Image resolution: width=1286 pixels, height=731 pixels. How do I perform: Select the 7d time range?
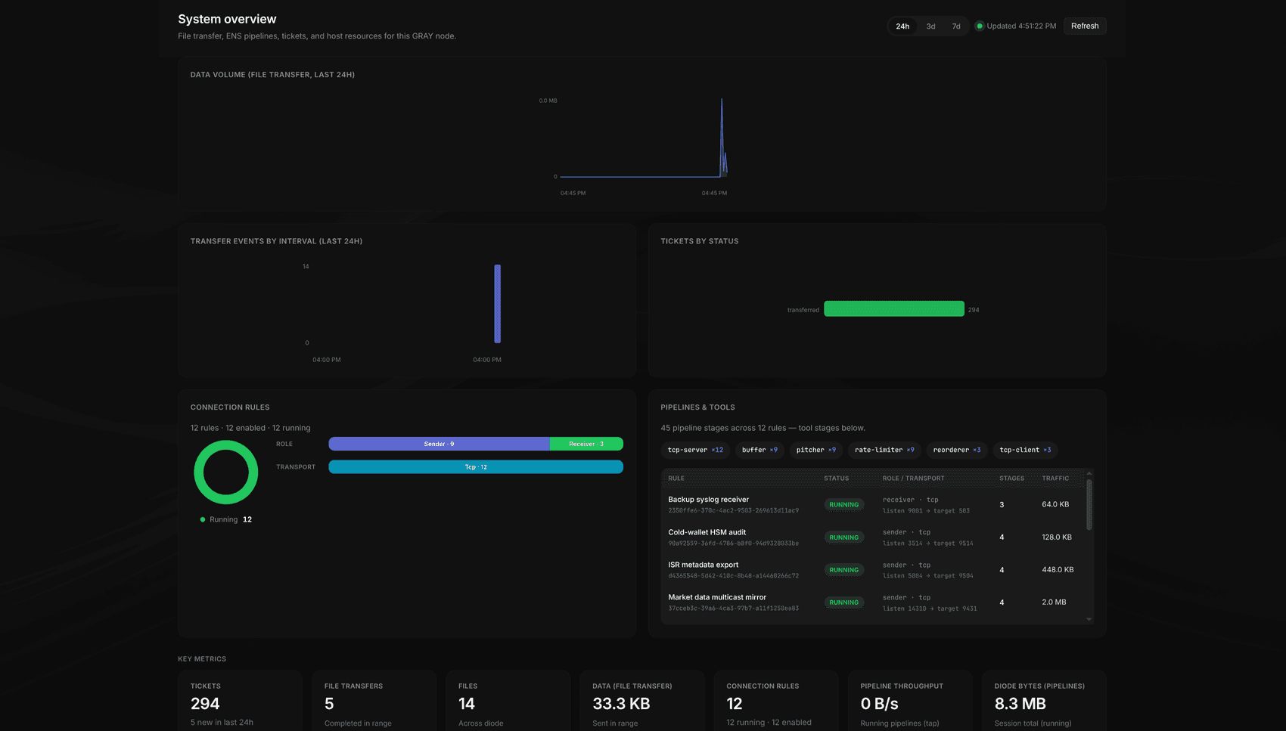[x=956, y=26]
